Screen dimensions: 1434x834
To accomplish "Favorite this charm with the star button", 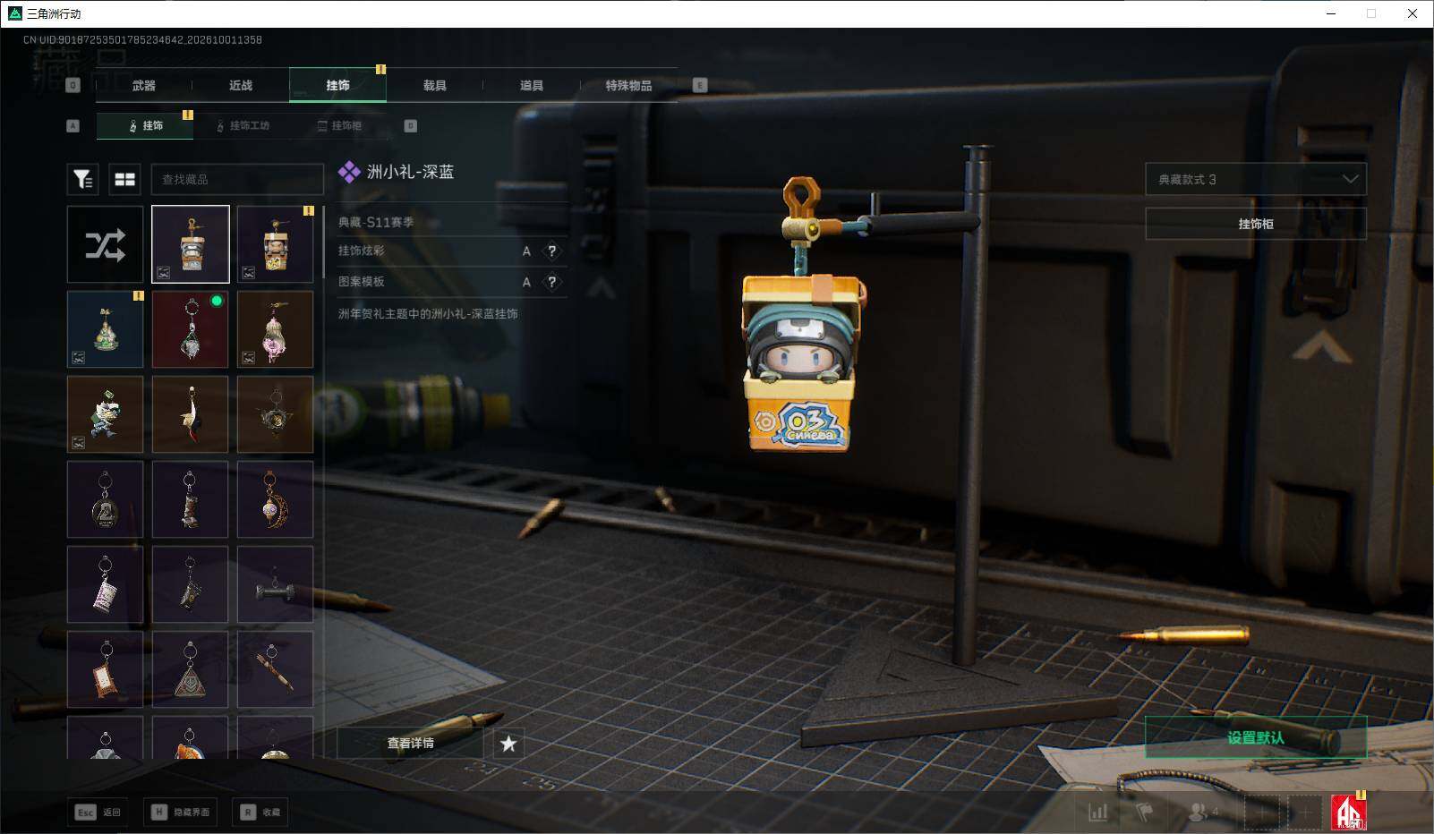I will tap(508, 744).
